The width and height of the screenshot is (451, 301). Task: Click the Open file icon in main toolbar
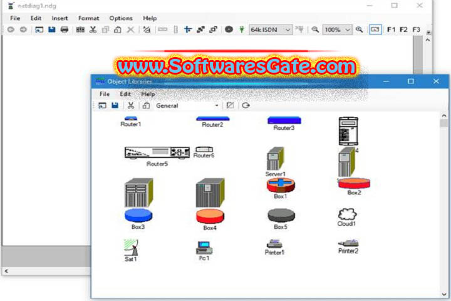click(39, 29)
